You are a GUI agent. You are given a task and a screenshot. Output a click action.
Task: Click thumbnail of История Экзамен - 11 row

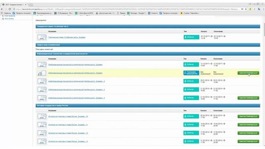click(42, 125)
